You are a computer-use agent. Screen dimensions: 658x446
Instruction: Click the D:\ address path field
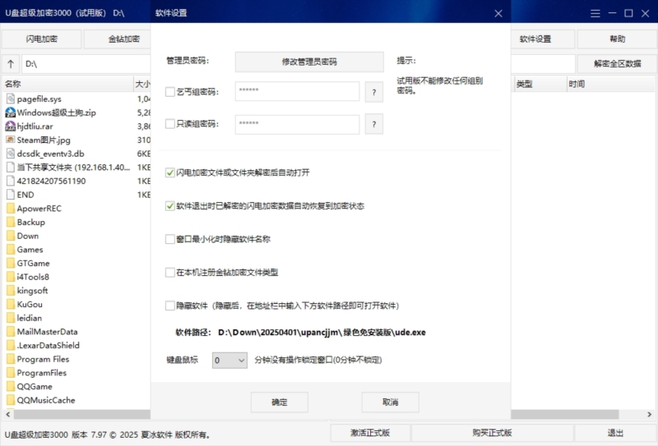86,64
